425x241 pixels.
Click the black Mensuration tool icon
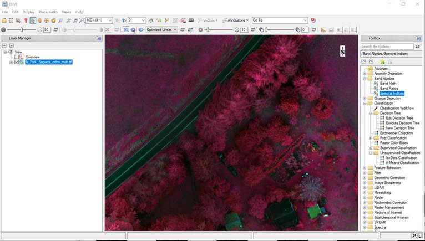pyautogui.click(x=191, y=20)
